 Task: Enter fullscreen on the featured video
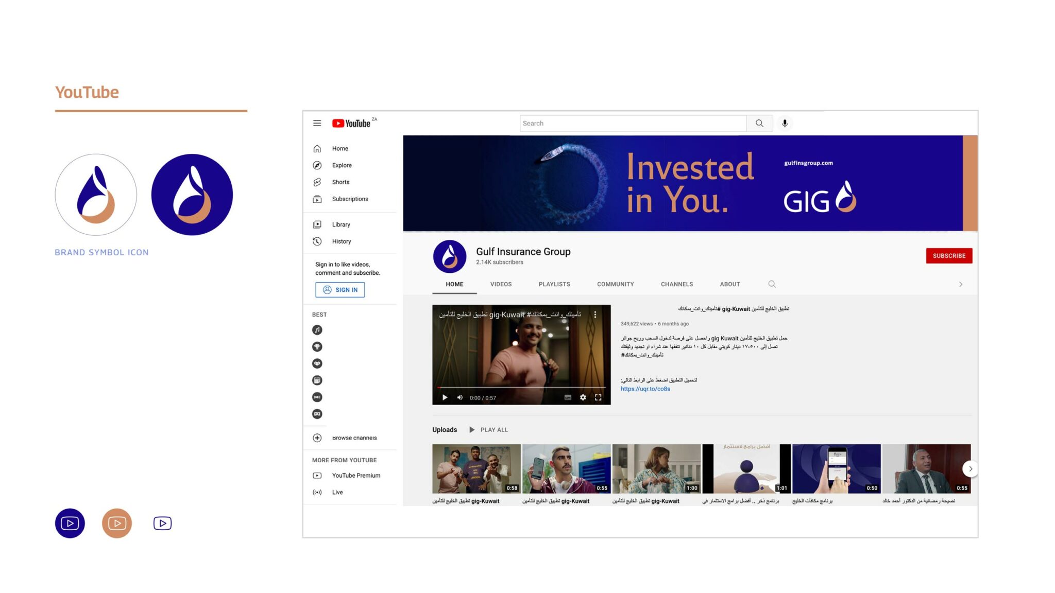tap(598, 397)
